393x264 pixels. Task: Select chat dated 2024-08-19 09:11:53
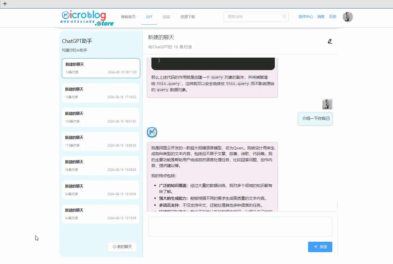pos(101,68)
